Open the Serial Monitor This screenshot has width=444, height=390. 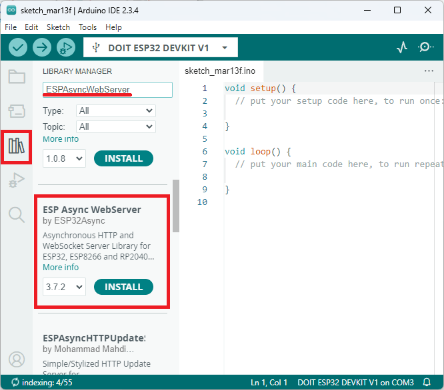click(425, 47)
